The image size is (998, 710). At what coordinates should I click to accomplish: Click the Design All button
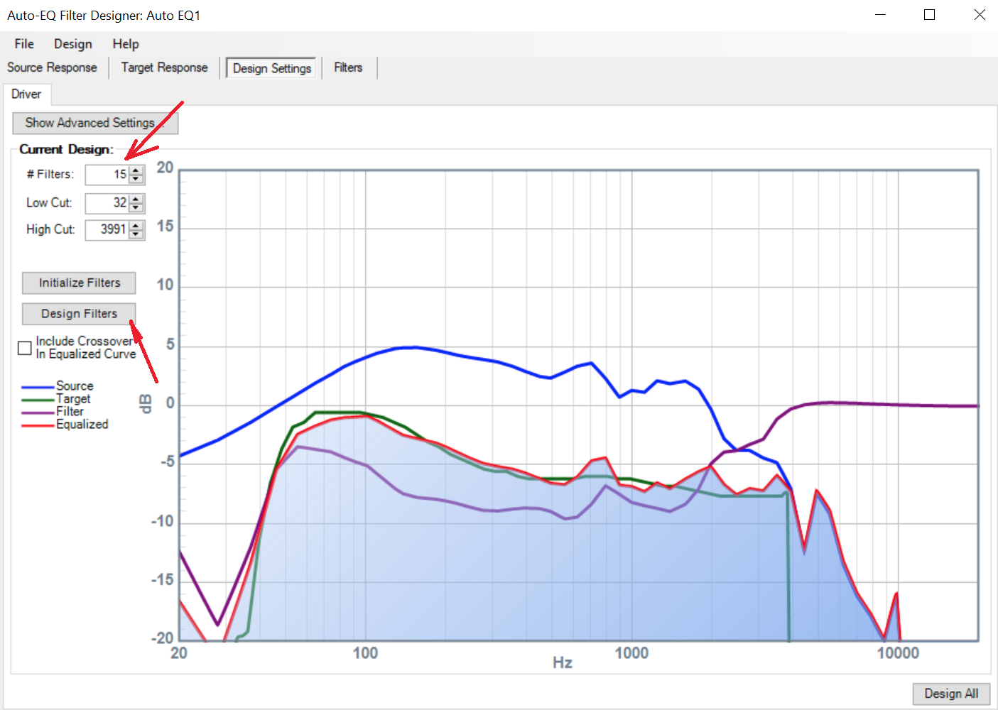(950, 694)
